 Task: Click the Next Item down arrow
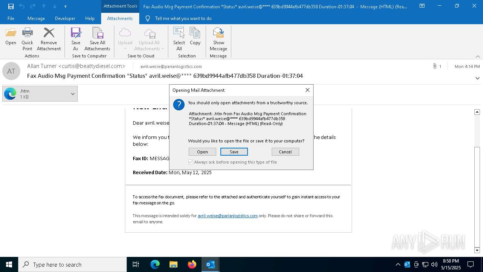(x=54, y=6)
